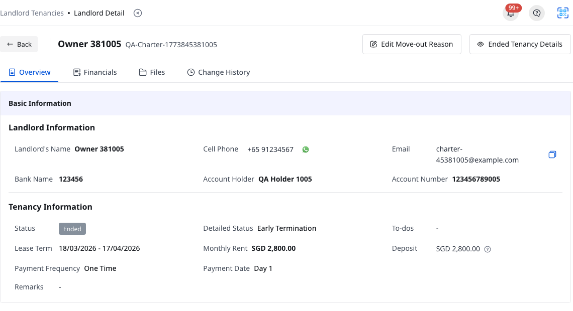Click the One Time payment frequency value
The width and height of the screenshot is (573, 311).
click(100, 268)
